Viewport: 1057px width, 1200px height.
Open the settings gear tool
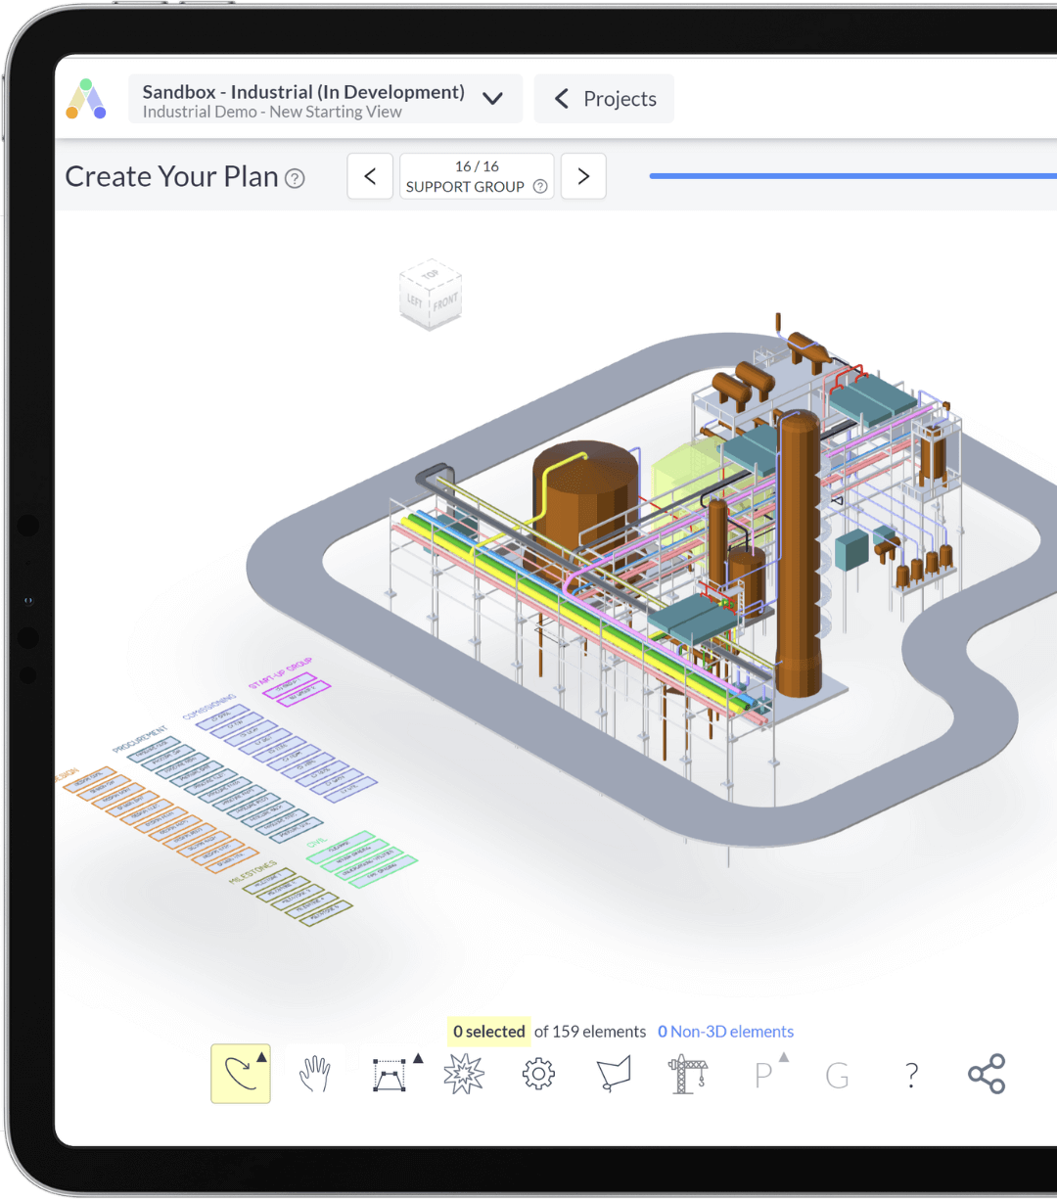tap(538, 1073)
